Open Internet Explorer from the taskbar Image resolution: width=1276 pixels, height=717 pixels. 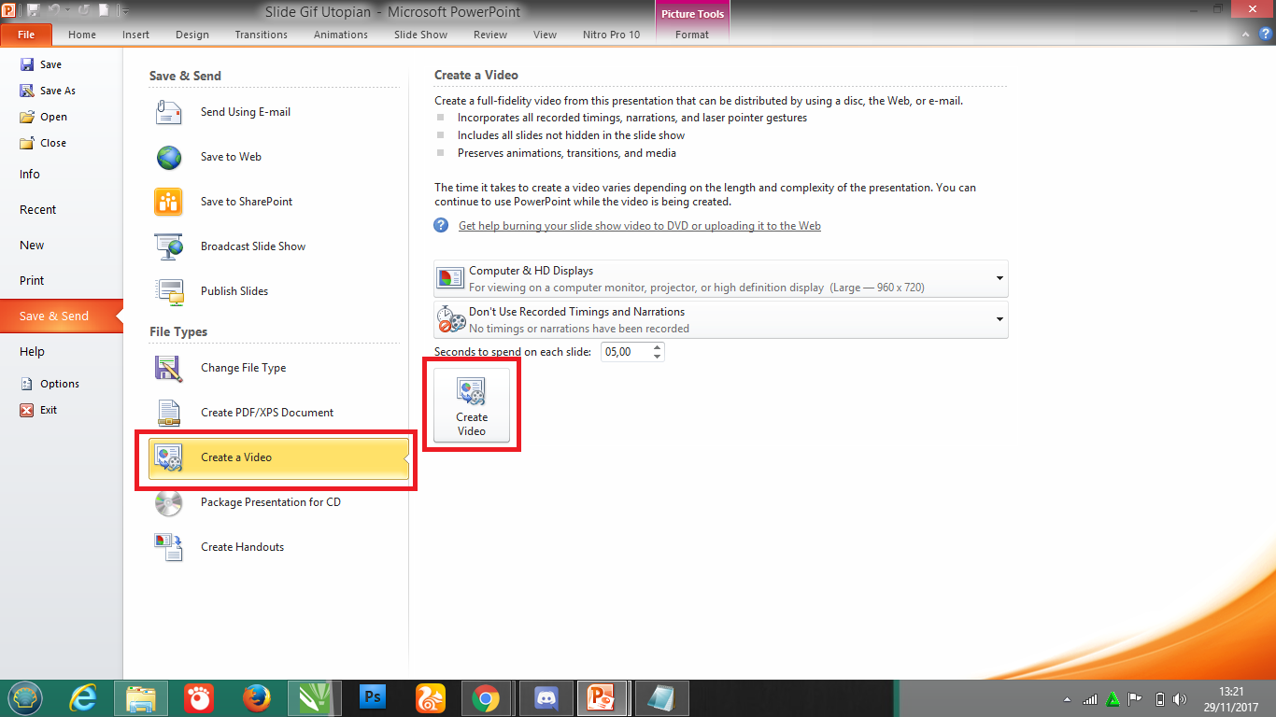click(x=85, y=697)
